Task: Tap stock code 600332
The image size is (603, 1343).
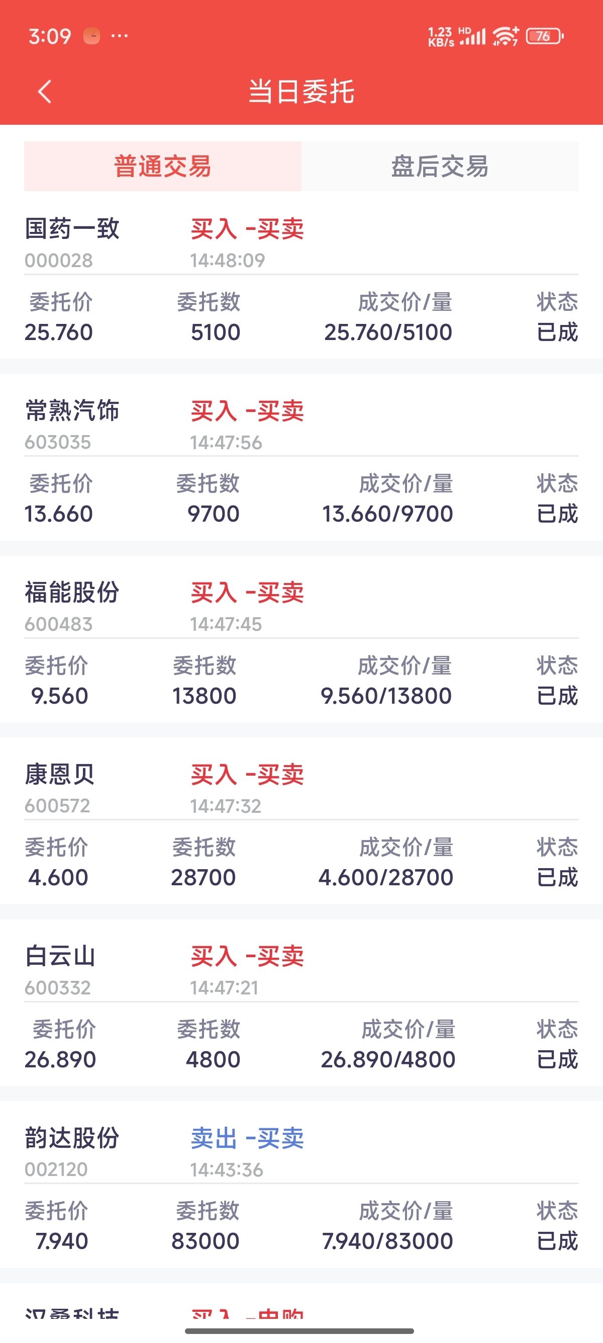Action: tap(58, 987)
